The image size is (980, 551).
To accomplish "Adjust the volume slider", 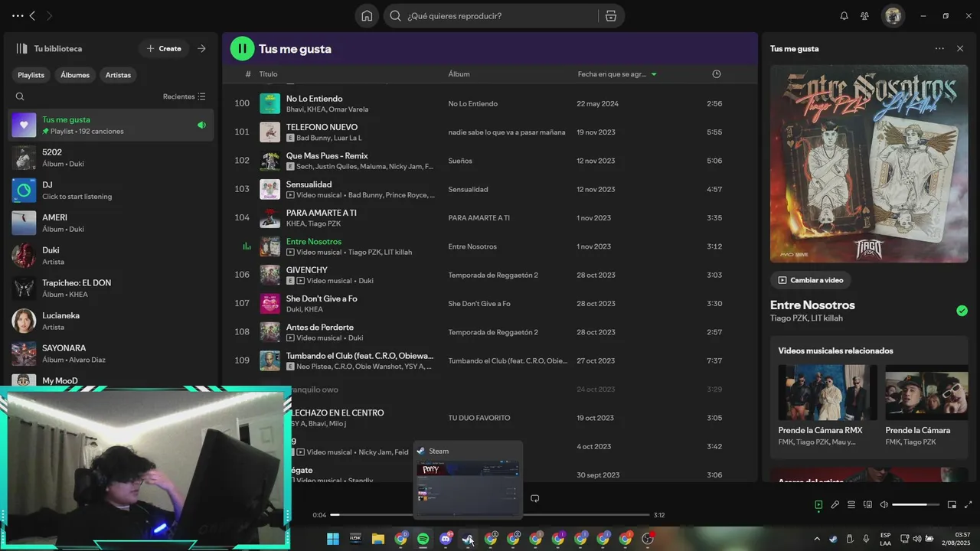I will (916, 504).
